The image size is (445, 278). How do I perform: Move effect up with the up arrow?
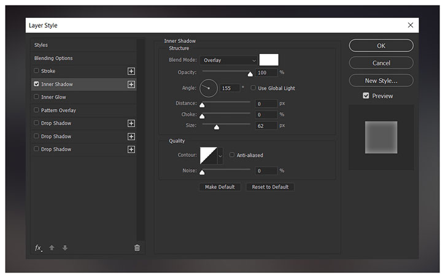point(52,248)
